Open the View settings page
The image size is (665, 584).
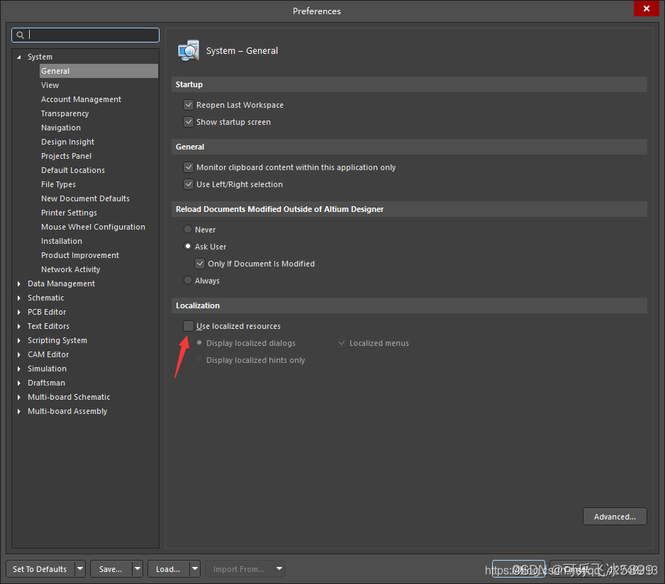[x=50, y=85]
